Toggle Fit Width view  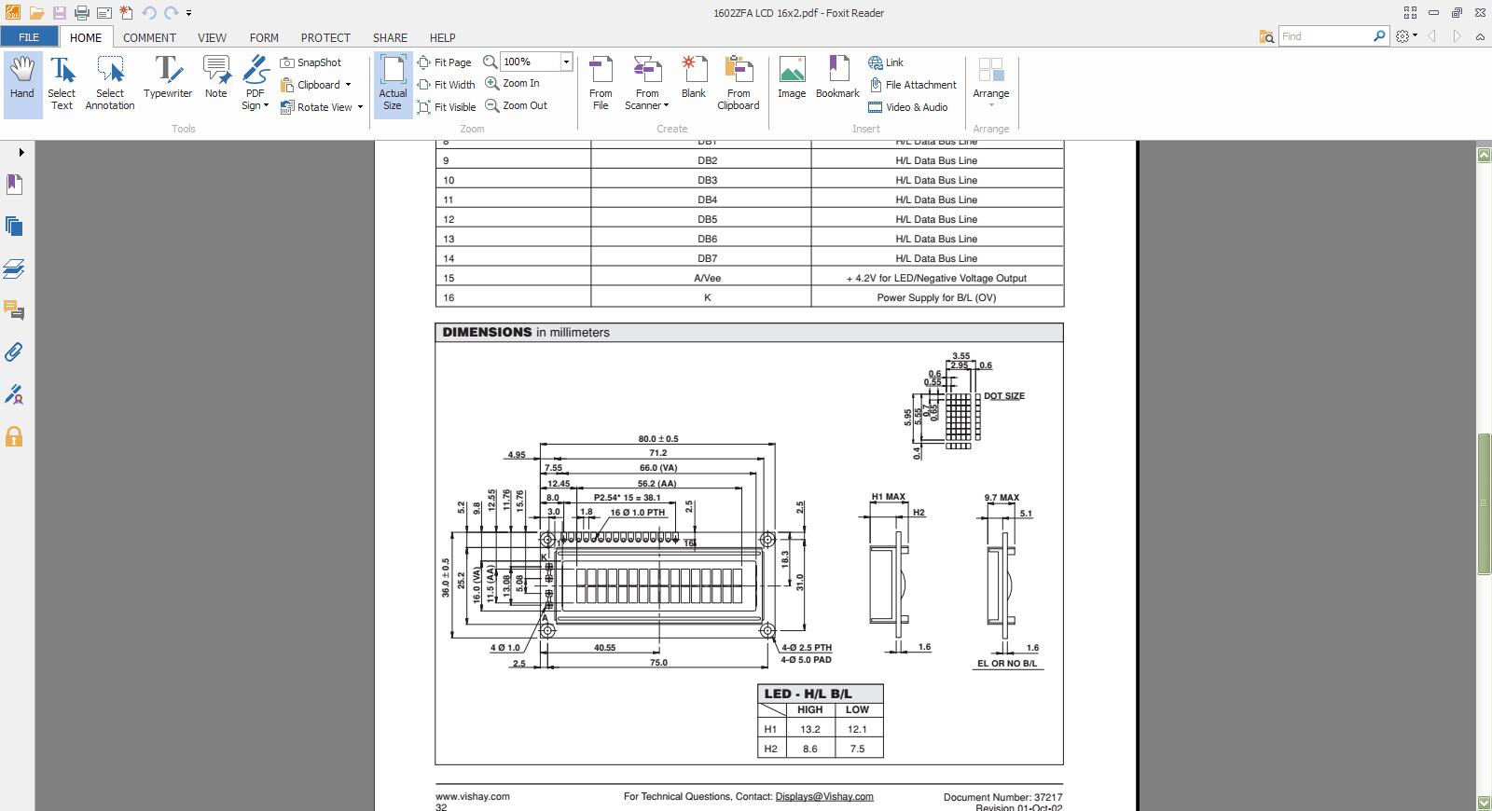(x=446, y=85)
